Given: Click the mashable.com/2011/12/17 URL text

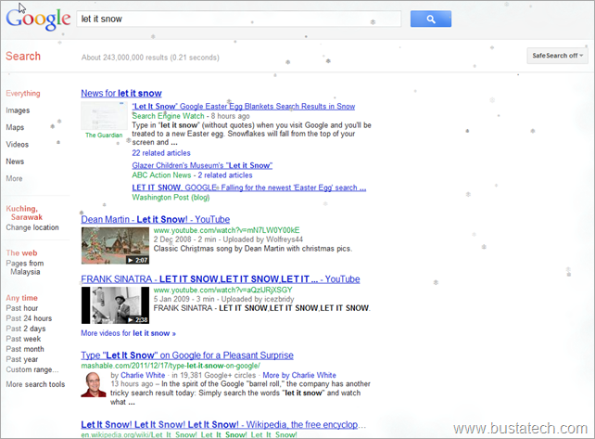Looking at the screenshot, I should [171, 366].
